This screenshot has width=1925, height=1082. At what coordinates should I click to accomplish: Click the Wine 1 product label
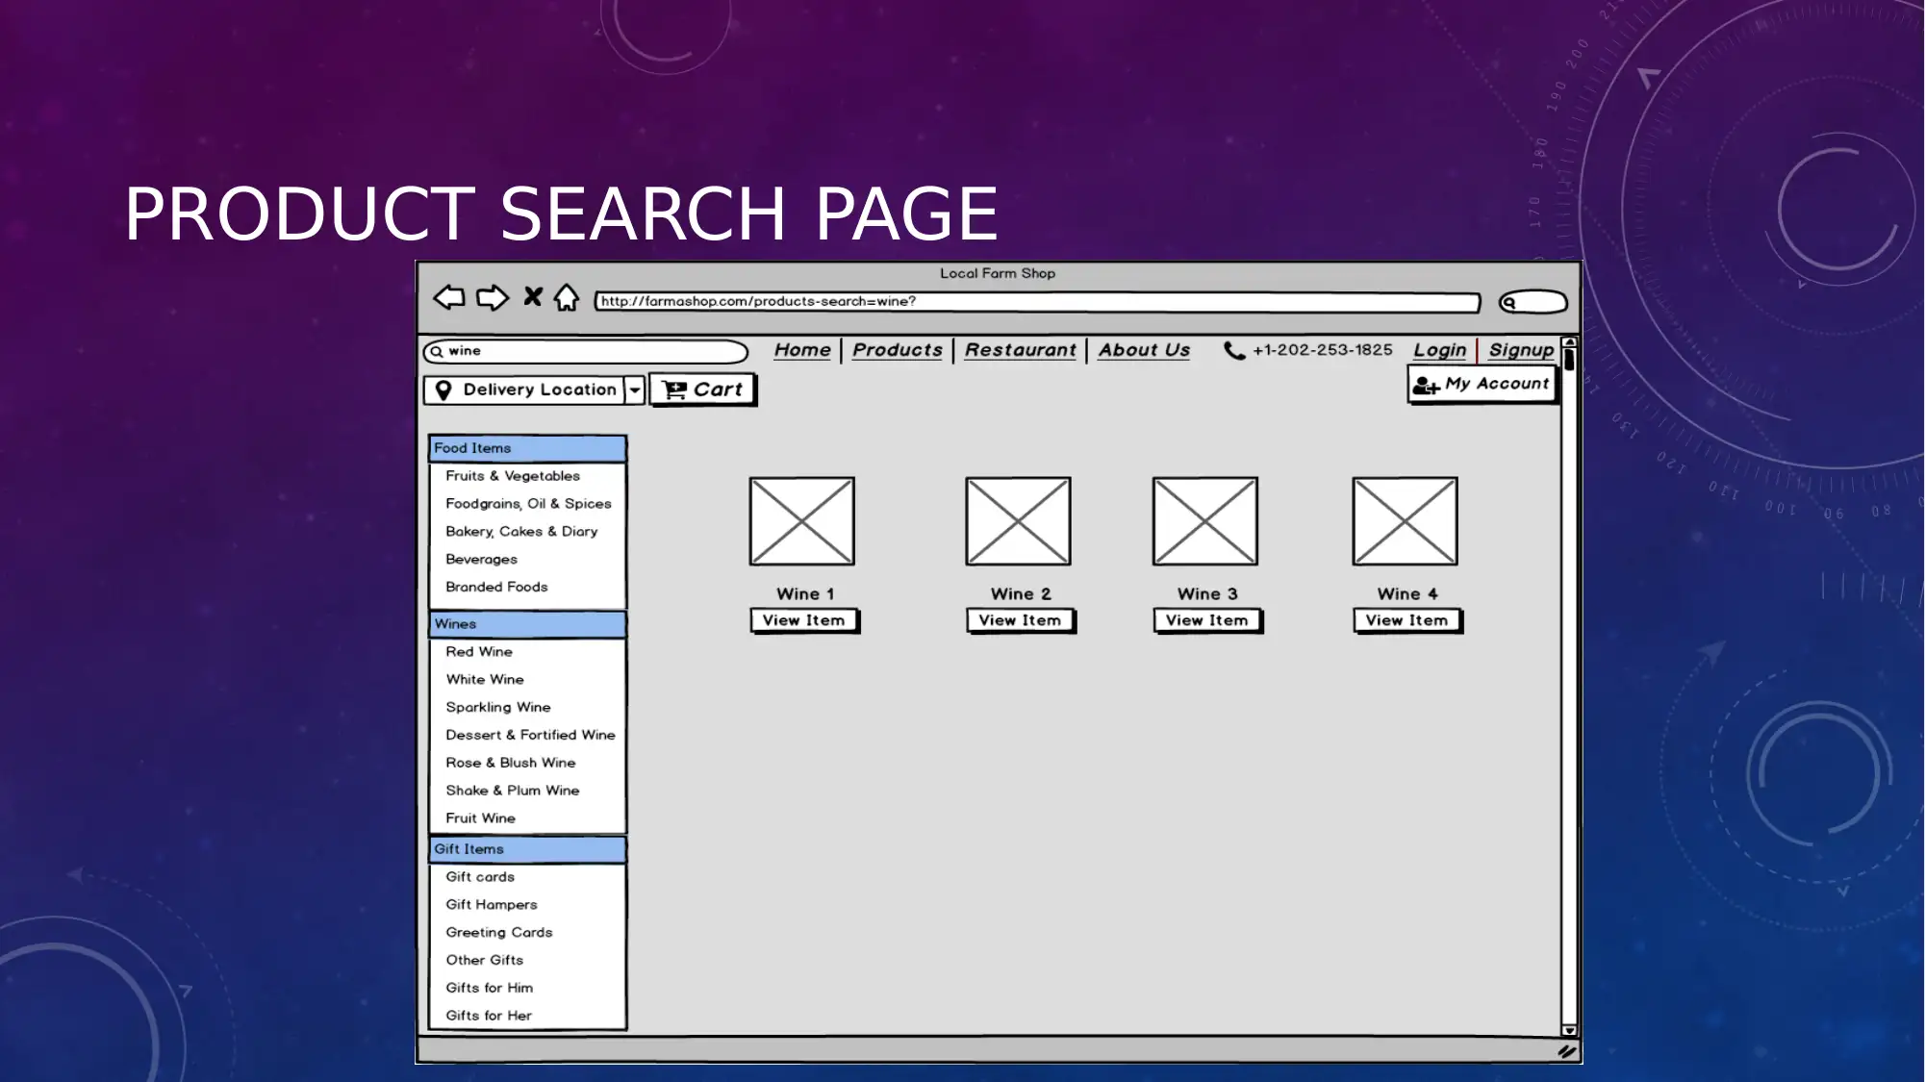pos(805,594)
